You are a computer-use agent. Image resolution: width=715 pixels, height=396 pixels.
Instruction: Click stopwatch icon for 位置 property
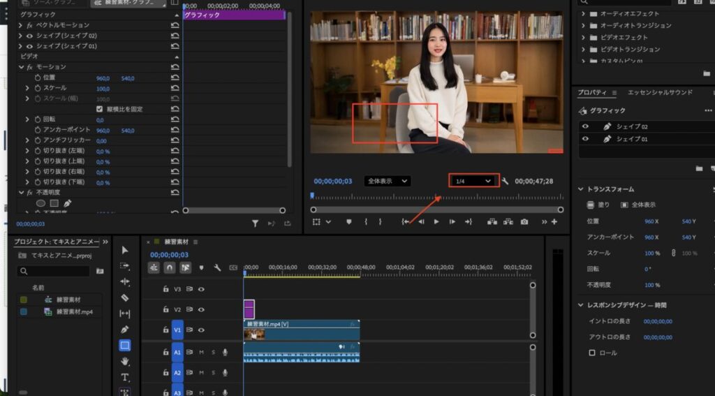tap(38, 78)
